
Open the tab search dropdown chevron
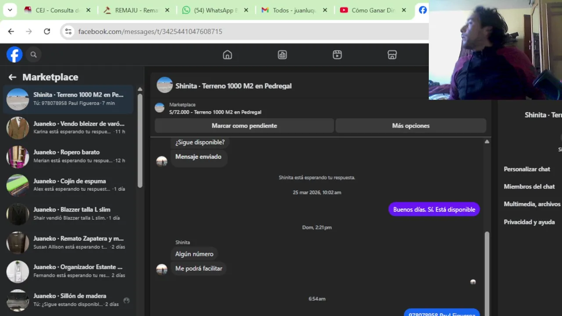coord(10,10)
